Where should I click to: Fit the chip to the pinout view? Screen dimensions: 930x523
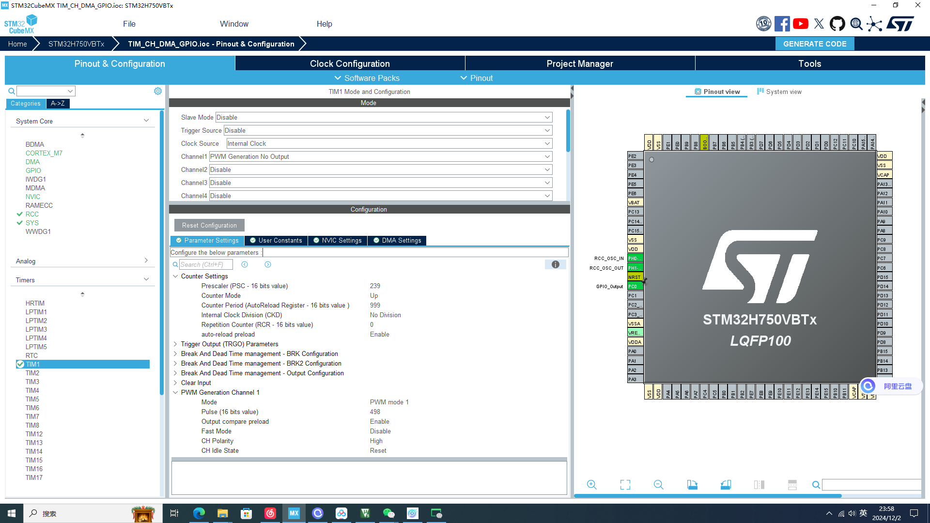click(x=625, y=485)
